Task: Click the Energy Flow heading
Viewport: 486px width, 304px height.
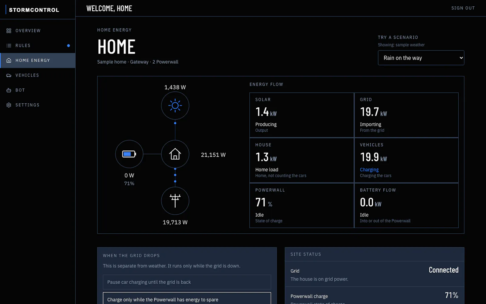Action: click(x=266, y=85)
